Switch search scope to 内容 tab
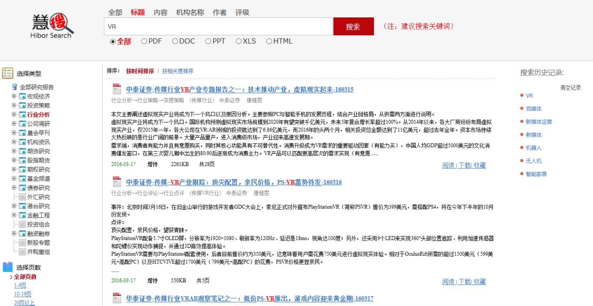 [x=160, y=13]
